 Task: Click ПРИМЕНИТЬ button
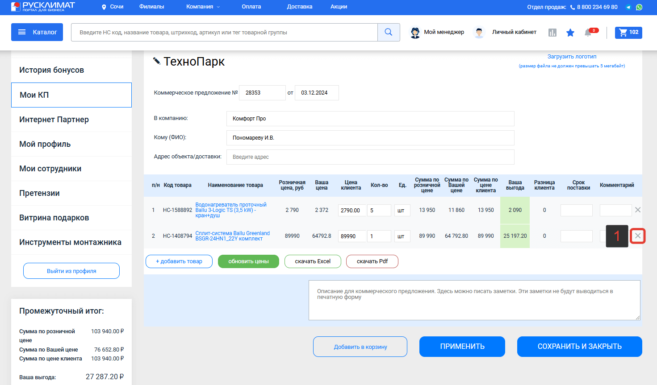462,347
